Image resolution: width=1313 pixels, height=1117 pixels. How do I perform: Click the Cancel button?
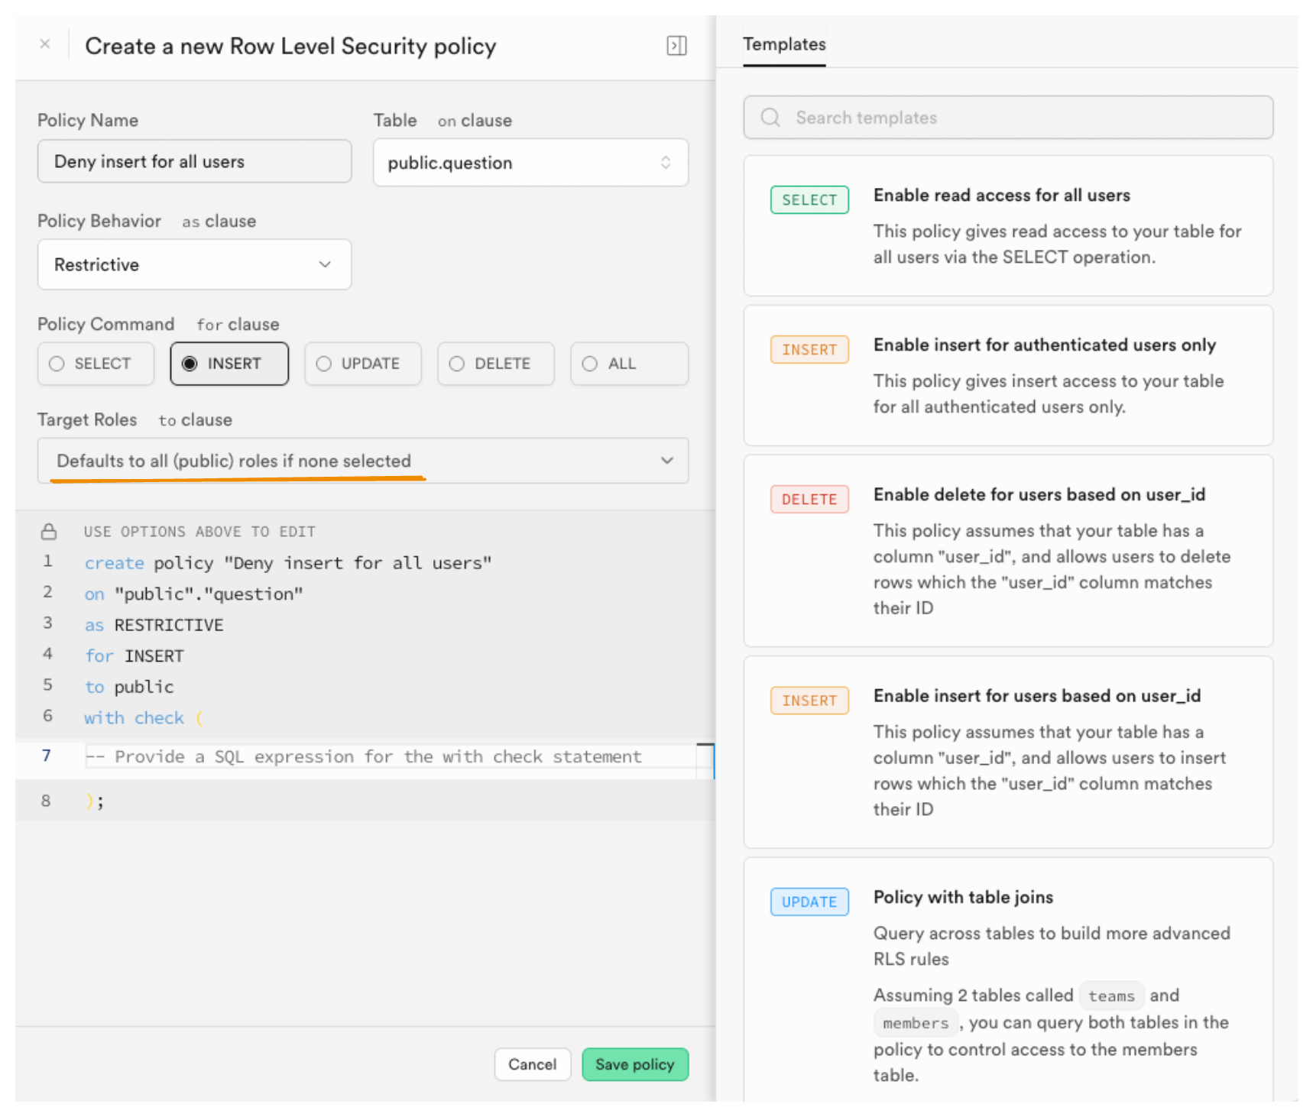click(532, 1064)
